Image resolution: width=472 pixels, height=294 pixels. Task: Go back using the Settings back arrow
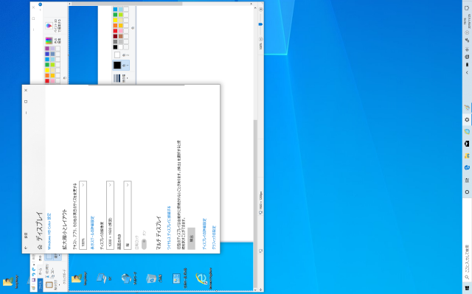[26, 248]
